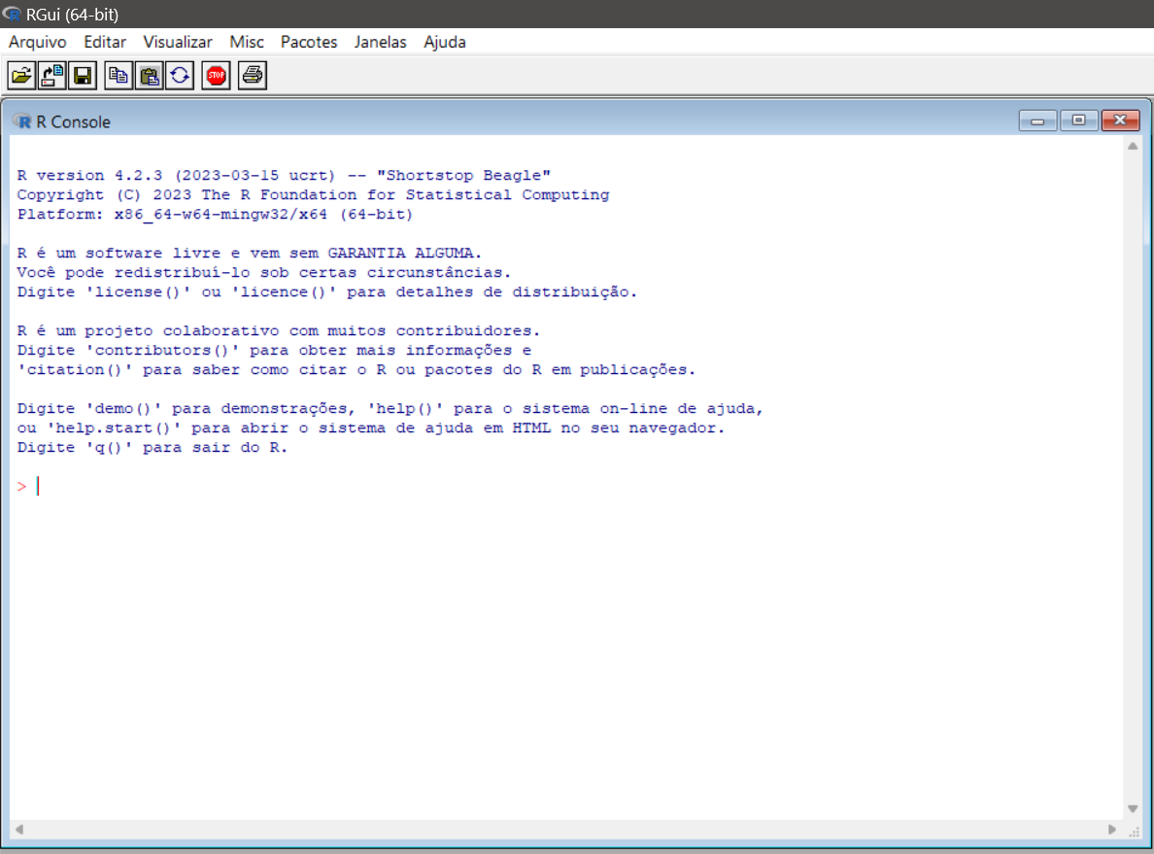The height and width of the screenshot is (854, 1154).
Task: Click the 'license()' text in the console
Action: [x=138, y=292]
